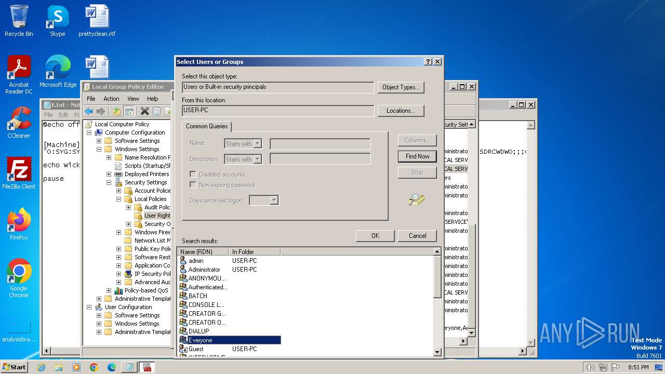The image size is (665, 374).
Task: Select Google Chrome desktop icon
Action: 19,278
